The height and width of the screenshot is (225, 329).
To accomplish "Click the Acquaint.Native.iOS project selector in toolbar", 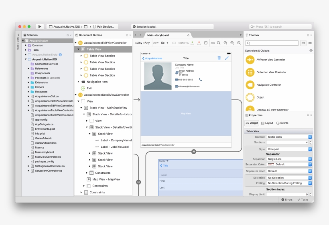I will coord(64,26).
